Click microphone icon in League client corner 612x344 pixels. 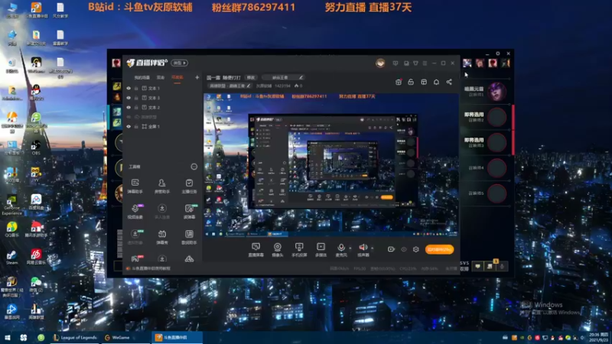503,266
